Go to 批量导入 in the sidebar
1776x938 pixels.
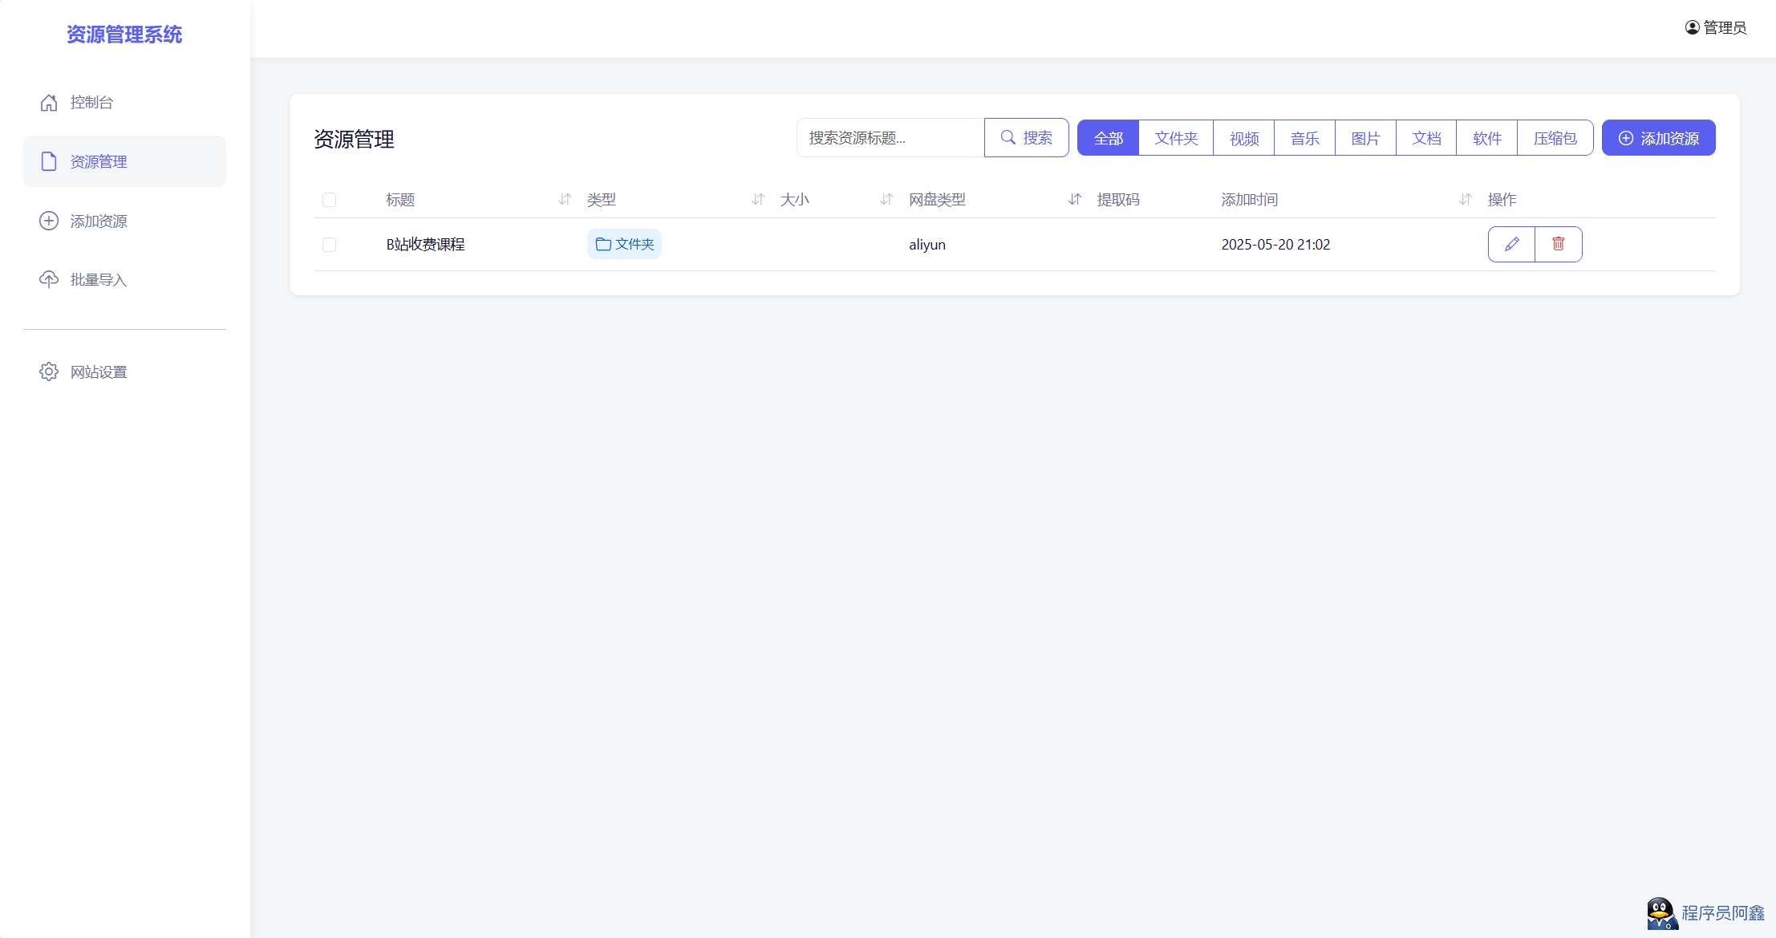[124, 279]
